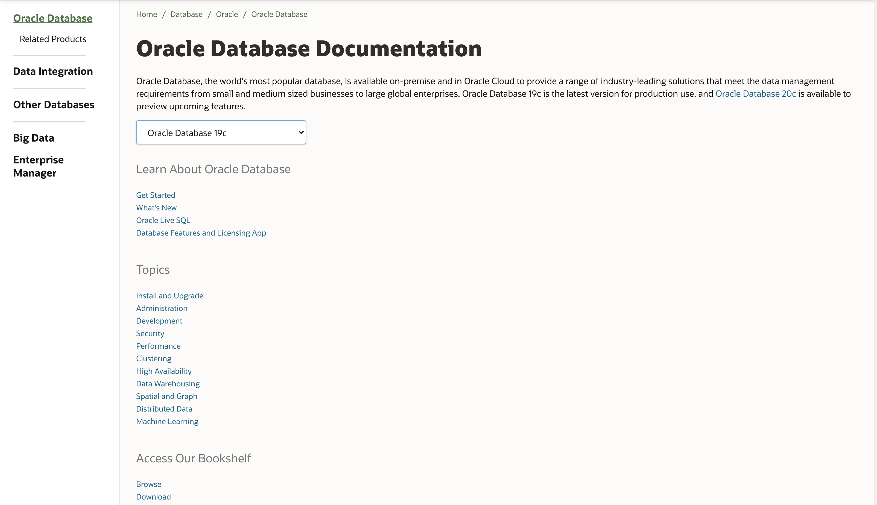
Task: Click the Oracle breadcrumb
Action: point(227,14)
